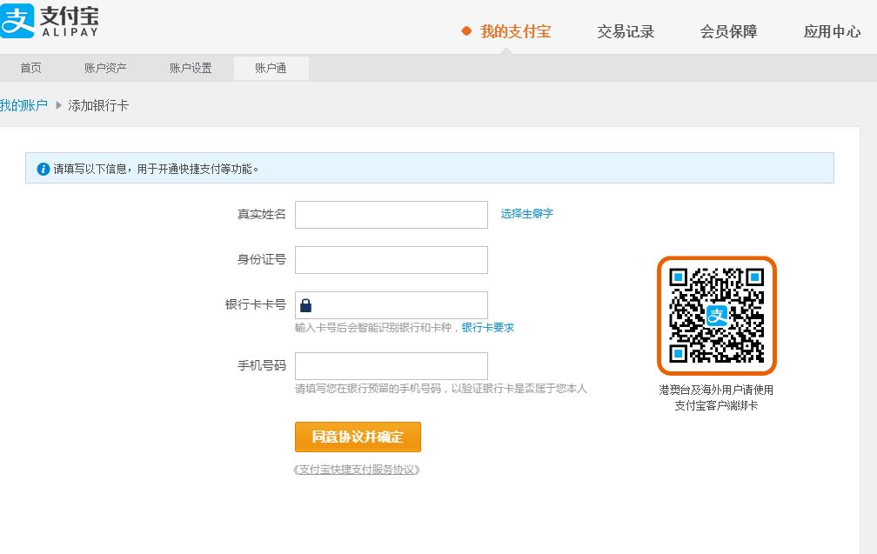877x554 pixels.
Task: Click the blue info icon in notice bar
Action: point(44,169)
